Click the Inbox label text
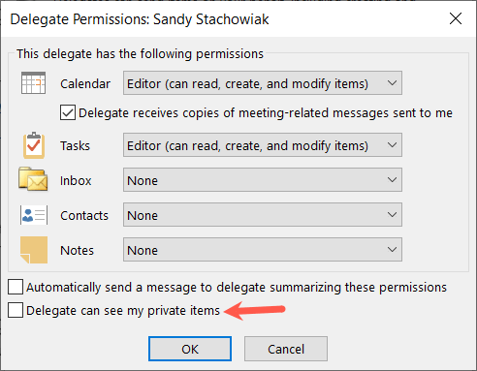The image size is (477, 371). (76, 180)
